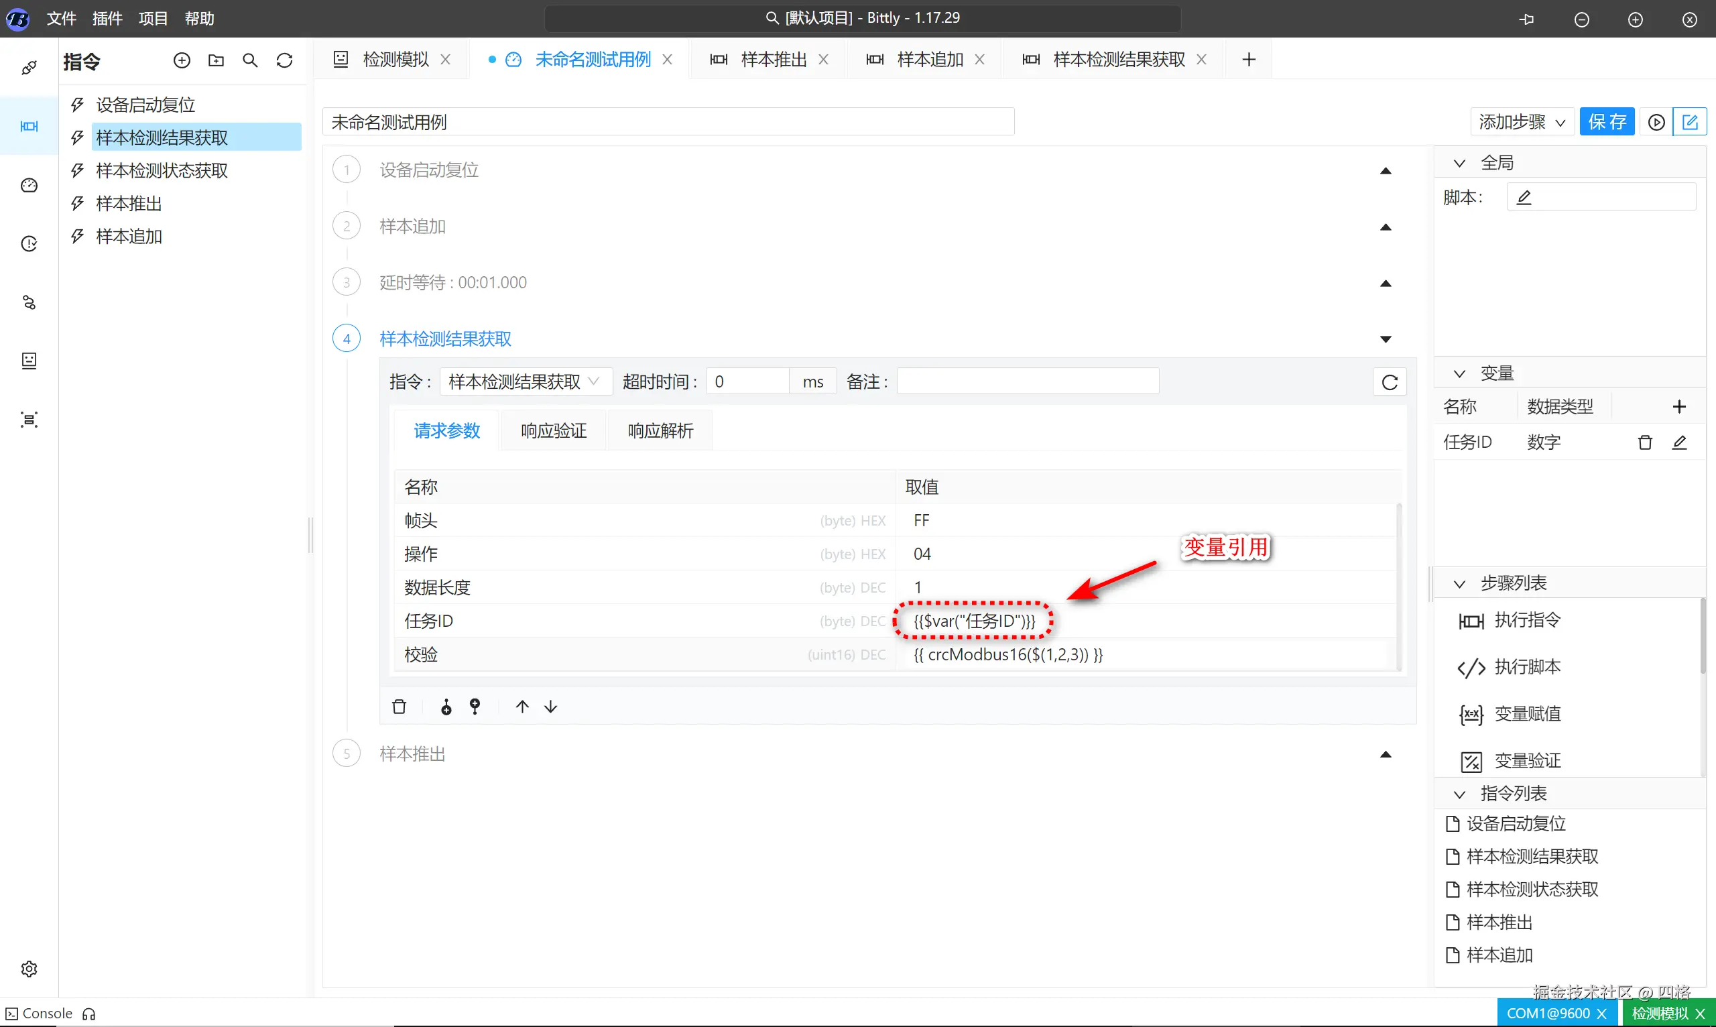Click the 保存 button

coord(1607,123)
